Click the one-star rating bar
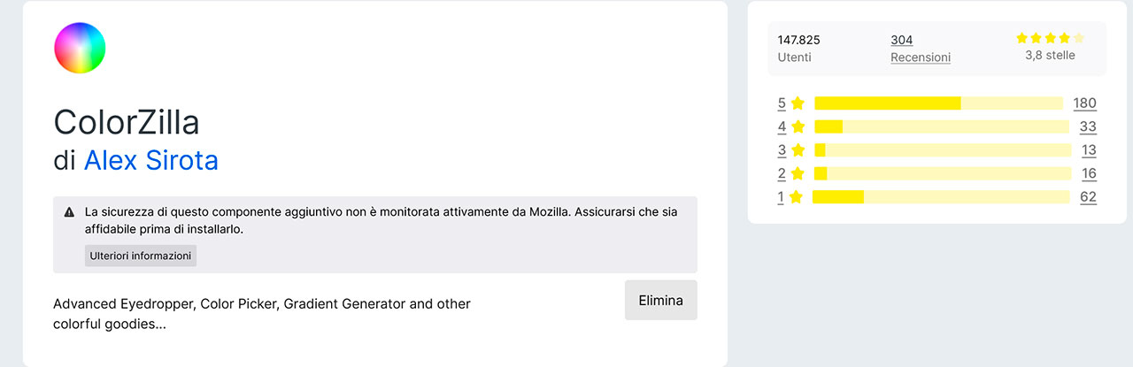The width and height of the screenshot is (1133, 367). pyautogui.click(x=941, y=197)
